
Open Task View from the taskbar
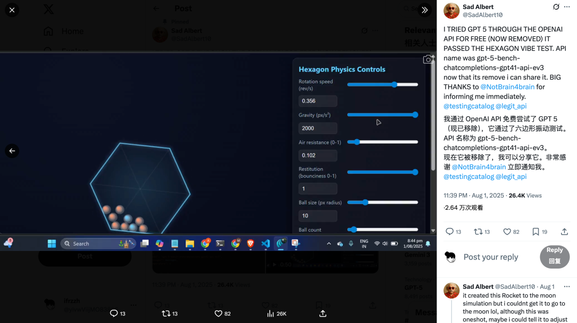pos(144,243)
